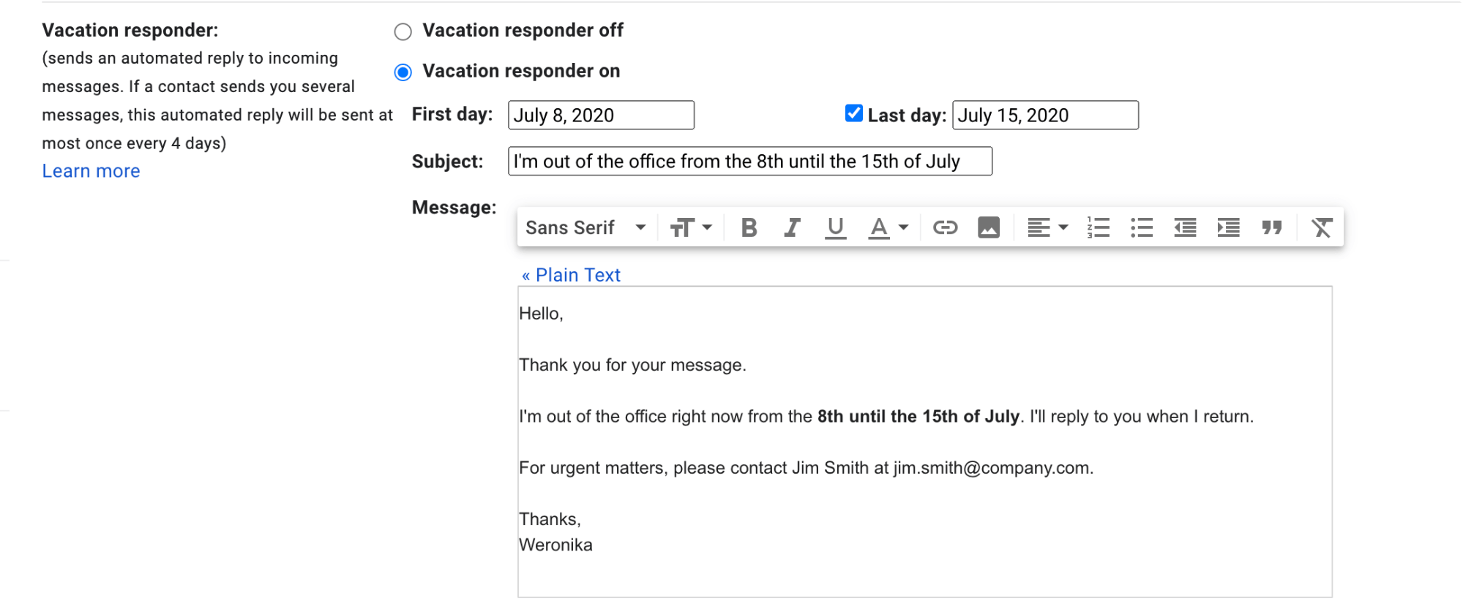Open the text alignment dropdown
The image size is (1463, 609).
(x=1046, y=227)
